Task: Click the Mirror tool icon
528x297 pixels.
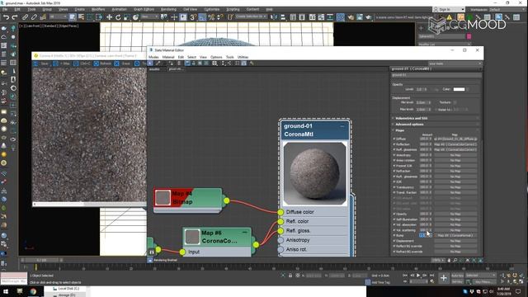Action: [x=274, y=17]
